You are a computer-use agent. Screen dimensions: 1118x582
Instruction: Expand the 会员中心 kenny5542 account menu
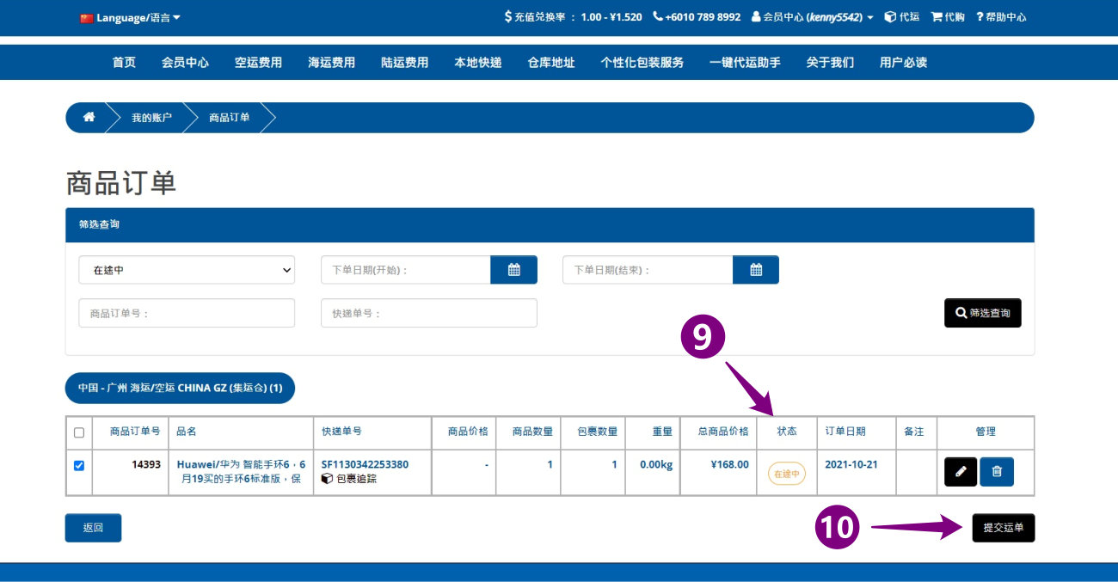point(812,17)
